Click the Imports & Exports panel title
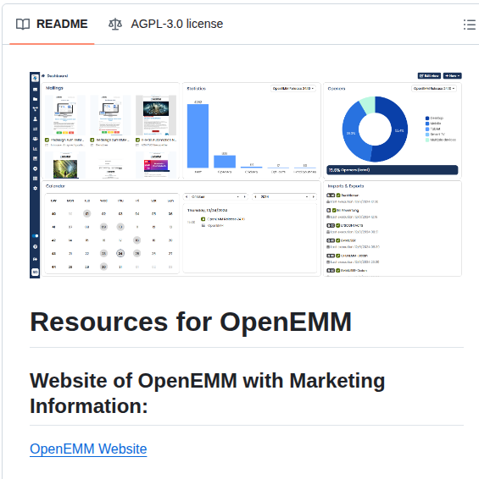The height and width of the screenshot is (479, 479). click(x=346, y=186)
